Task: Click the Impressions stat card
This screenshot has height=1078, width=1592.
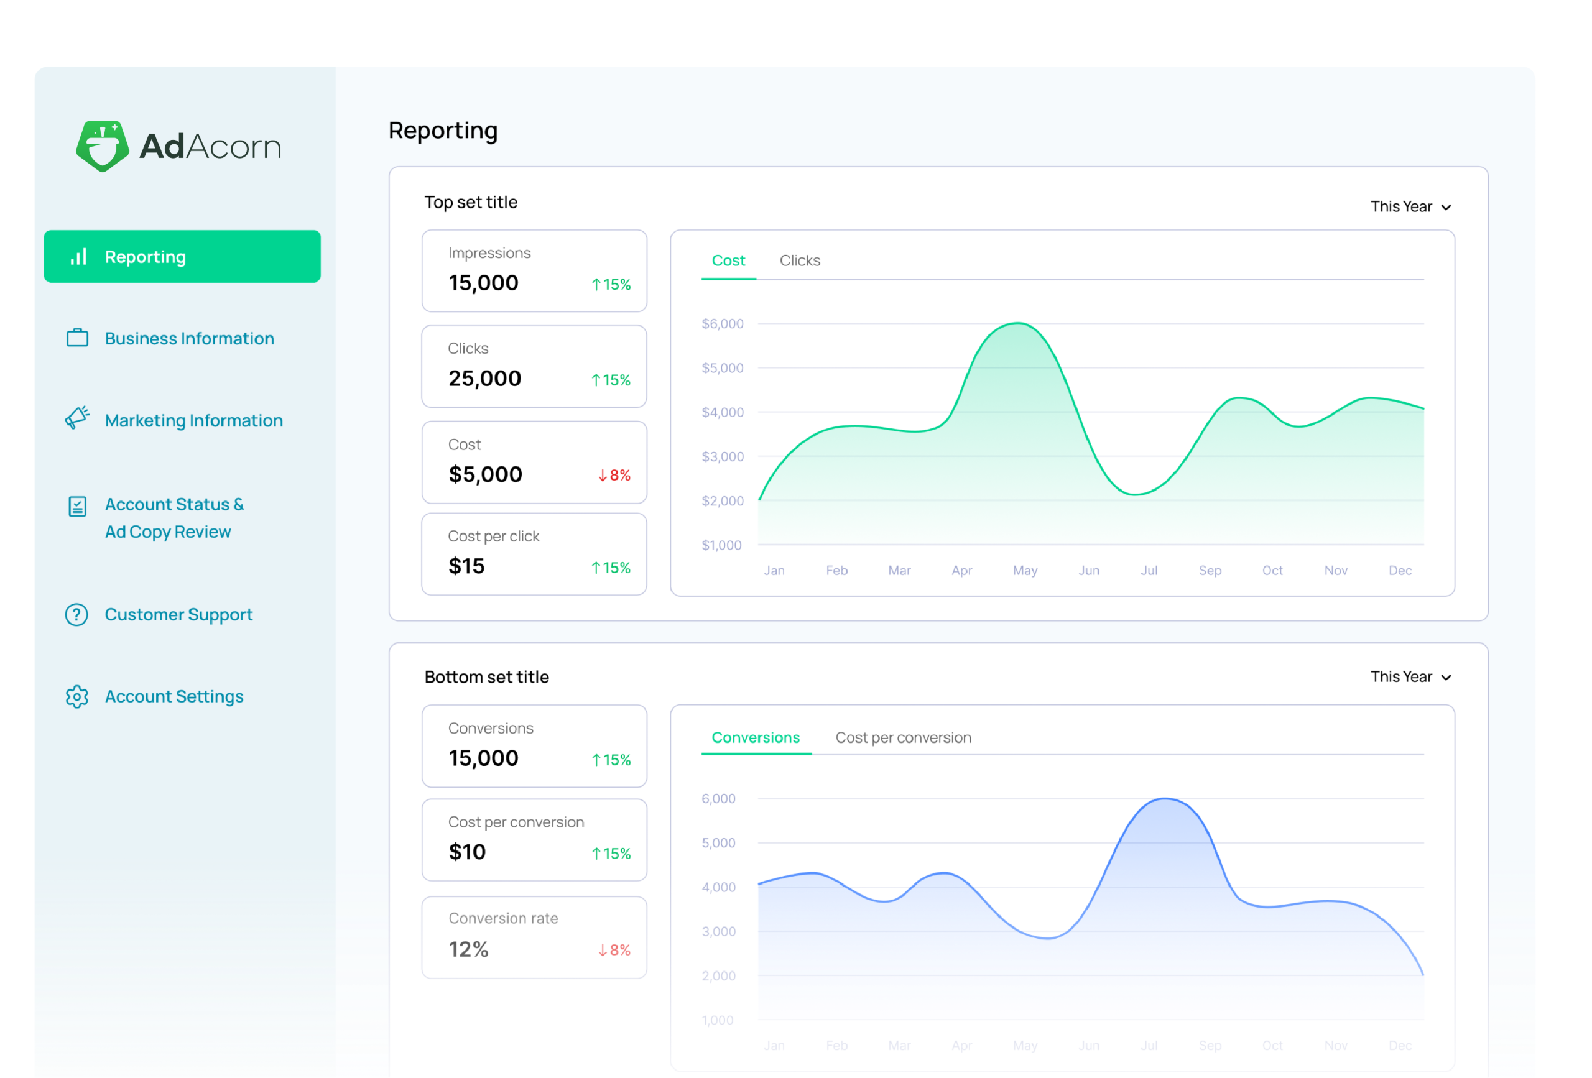Action: tap(534, 270)
